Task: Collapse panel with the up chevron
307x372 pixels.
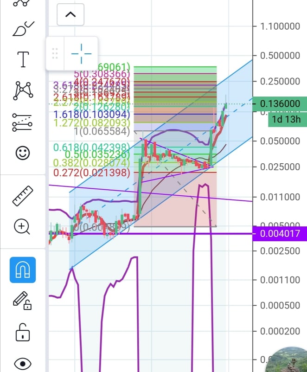Action: [x=70, y=14]
